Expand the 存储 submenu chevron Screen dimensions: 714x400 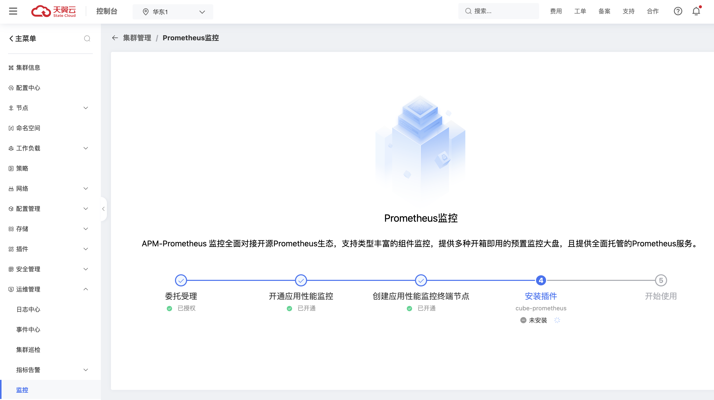point(86,229)
